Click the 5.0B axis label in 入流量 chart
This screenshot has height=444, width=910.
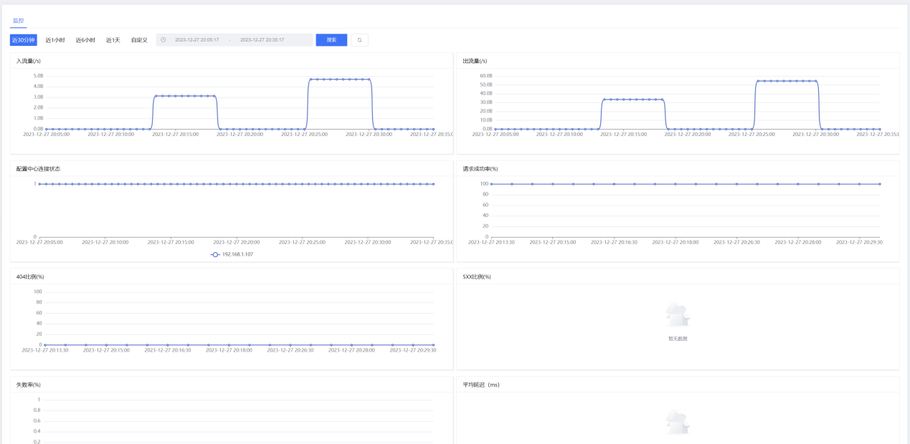[39, 75]
